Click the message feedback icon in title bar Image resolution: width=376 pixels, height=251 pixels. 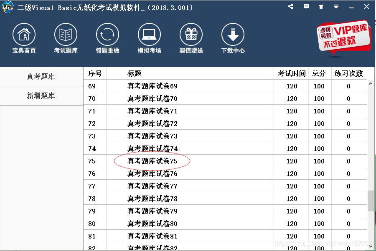pyautogui.click(x=306, y=7)
